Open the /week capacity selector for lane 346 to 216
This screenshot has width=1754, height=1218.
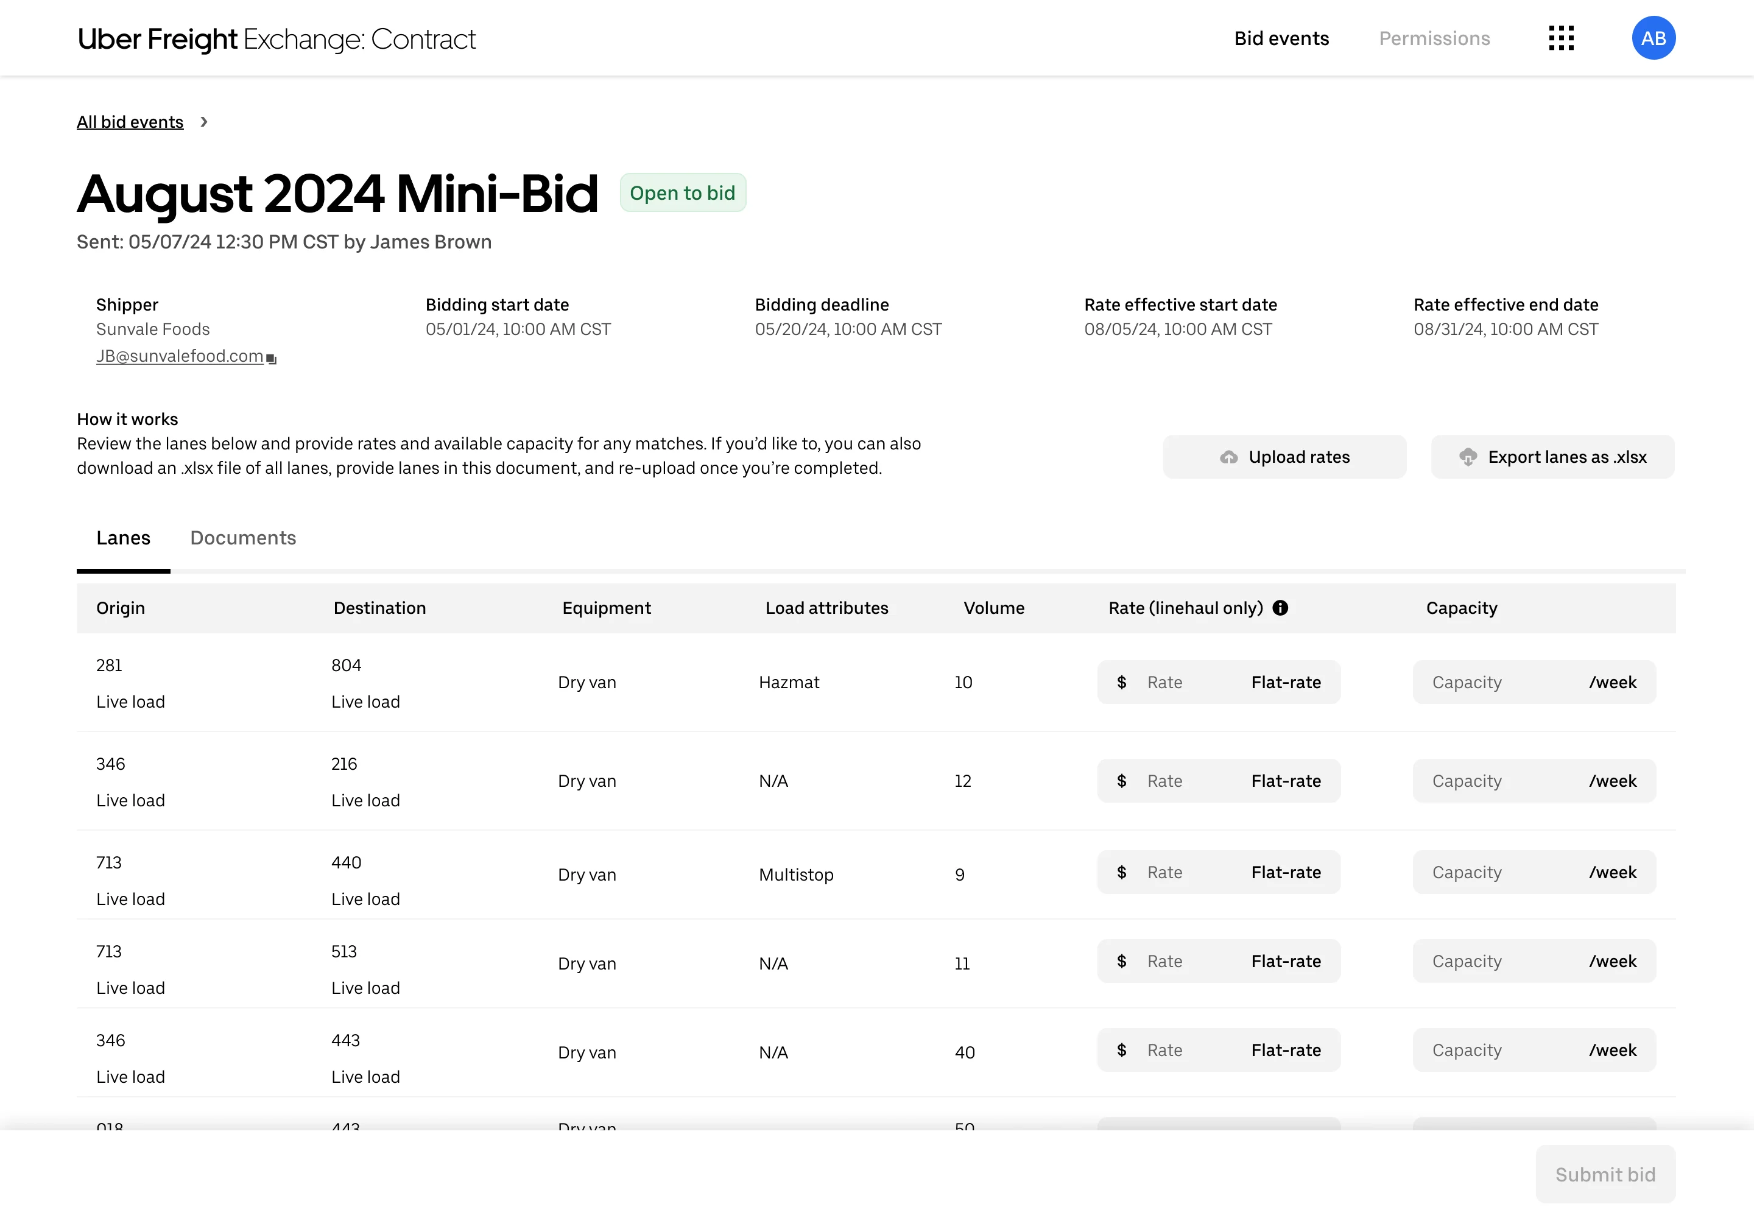click(x=1613, y=780)
